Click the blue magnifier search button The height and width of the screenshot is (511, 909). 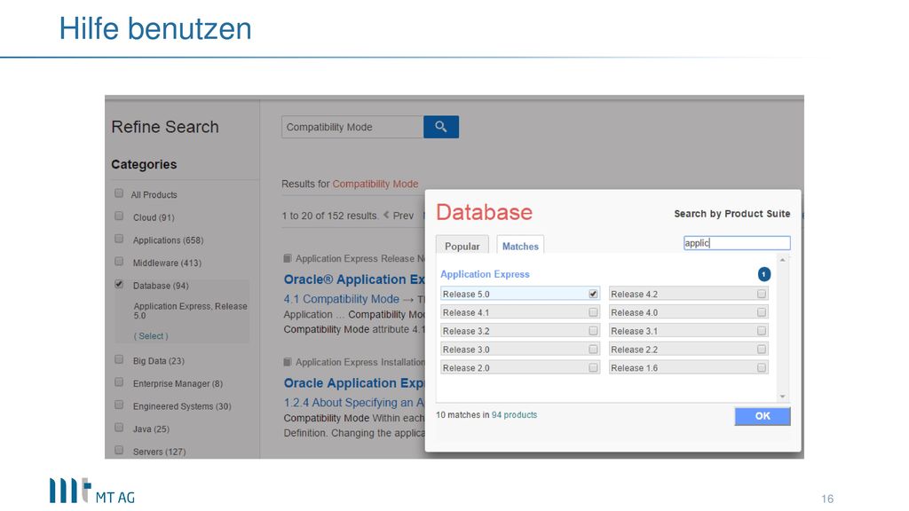[440, 127]
